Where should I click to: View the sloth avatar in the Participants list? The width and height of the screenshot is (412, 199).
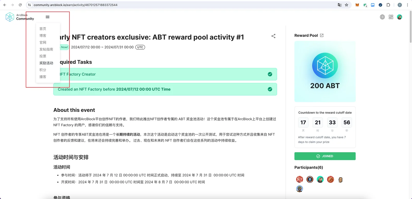(x=320, y=179)
